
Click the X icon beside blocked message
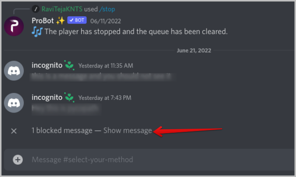point(14,131)
